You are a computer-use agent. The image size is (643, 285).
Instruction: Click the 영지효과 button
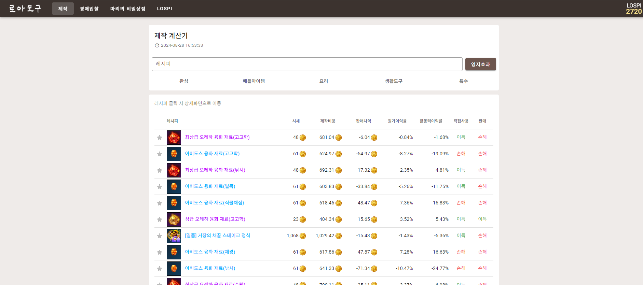pos(481,64)
